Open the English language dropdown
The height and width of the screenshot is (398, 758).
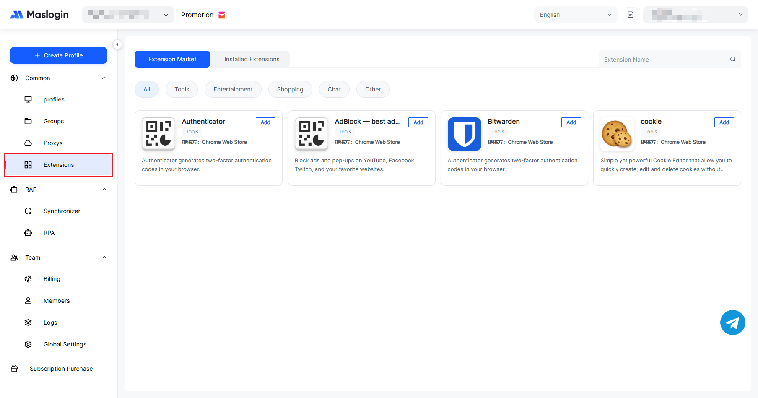coord(575,15)
